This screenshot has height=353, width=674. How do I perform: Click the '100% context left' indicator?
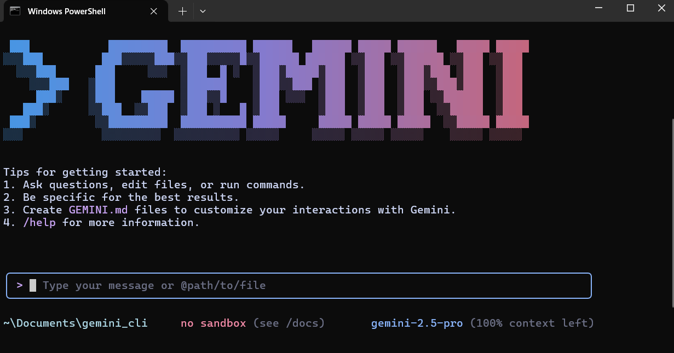coord(532,323)
